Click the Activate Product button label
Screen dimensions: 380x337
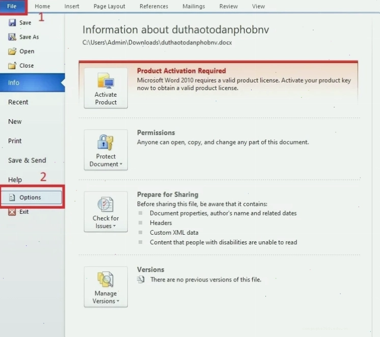point(105,98)
